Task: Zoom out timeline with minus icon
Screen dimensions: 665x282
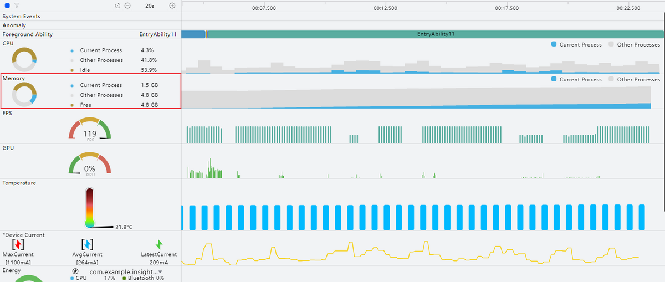Action: (x=127, y=6)
